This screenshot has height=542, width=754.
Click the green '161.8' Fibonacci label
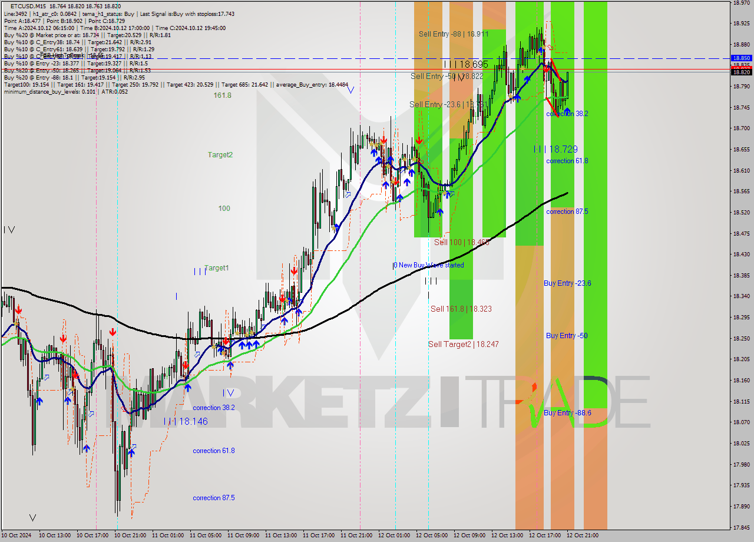point(223,95)
